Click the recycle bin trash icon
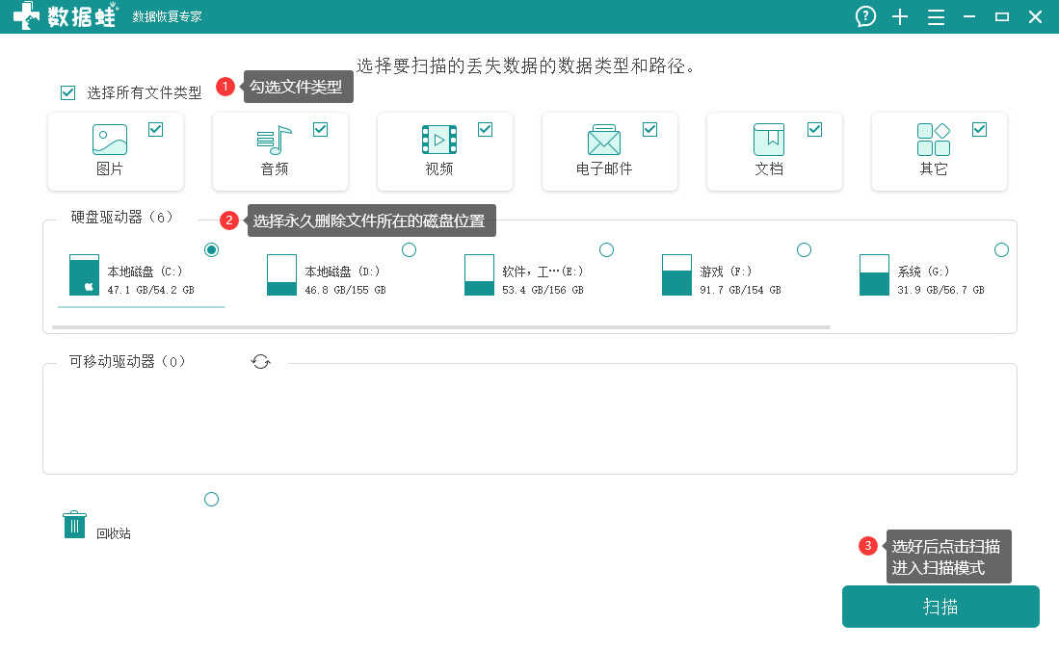The width and height of the screenshot is (1059, 647). (74, 524)
